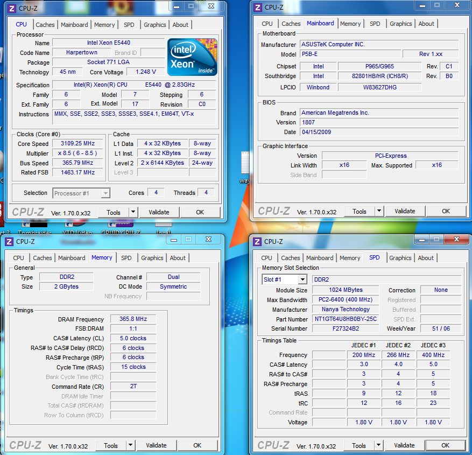Open SPD tab in CPU window
Screen dimensions: 472x455
coord(129,25)
